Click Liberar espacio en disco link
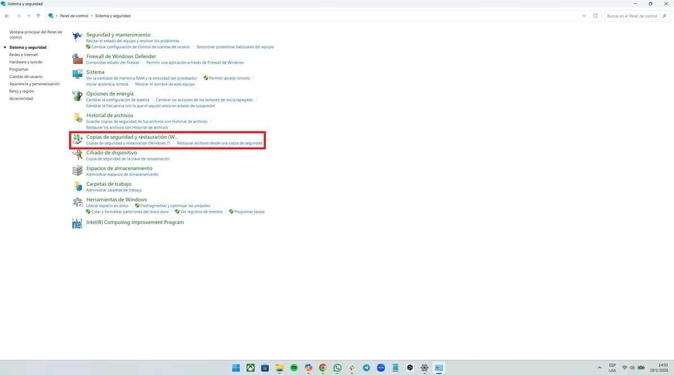This screenshot has width=674, height=375. tap(107, 205)
